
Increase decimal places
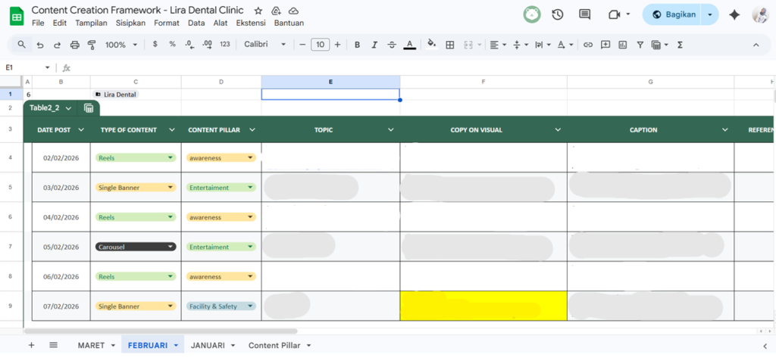tap(208, 45)
